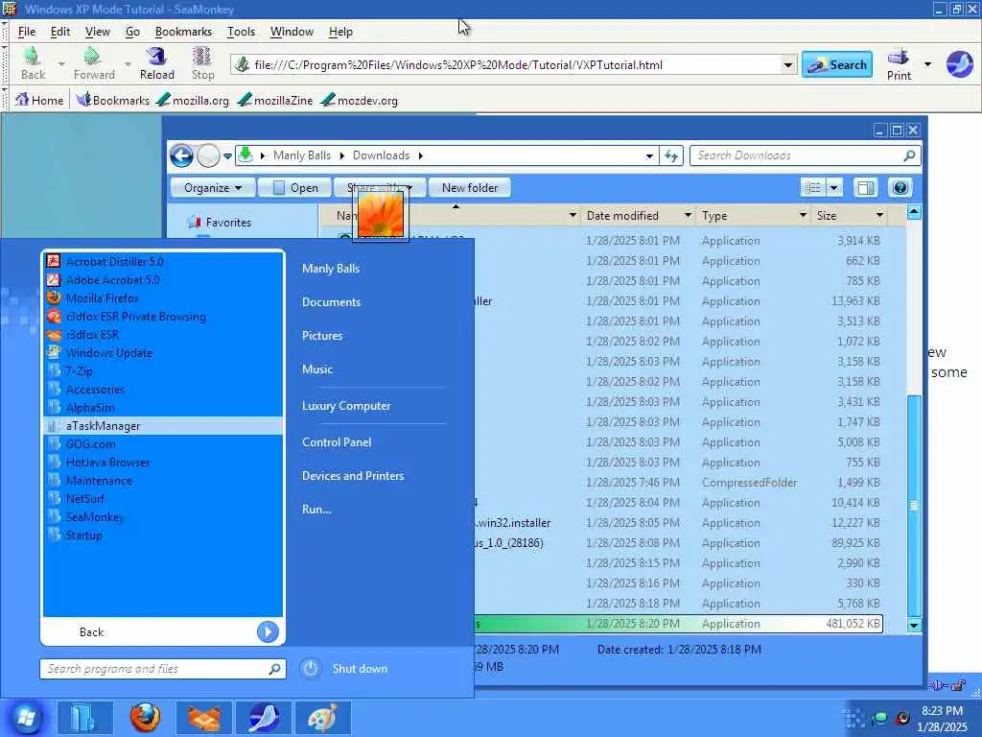Expand the Accessories program folder
The image size is (982, 737).
[163, 389]
